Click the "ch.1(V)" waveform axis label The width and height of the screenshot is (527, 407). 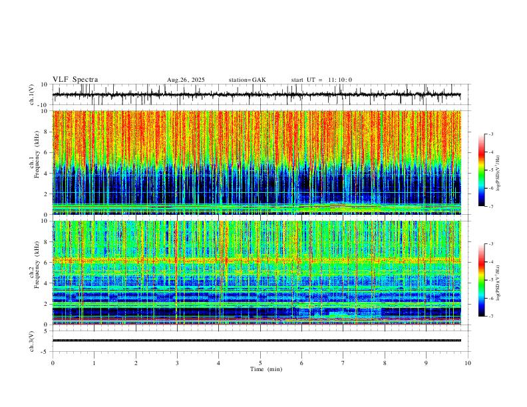point(32,95)
